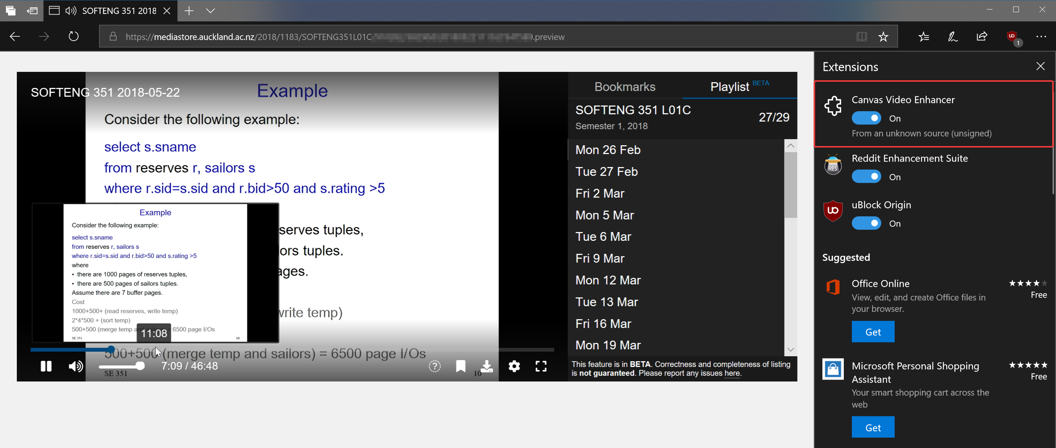Get the Office Online extension

(x=873, y=331)
